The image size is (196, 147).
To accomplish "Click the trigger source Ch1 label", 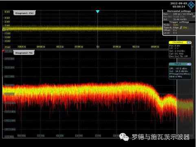I will 185,28.
